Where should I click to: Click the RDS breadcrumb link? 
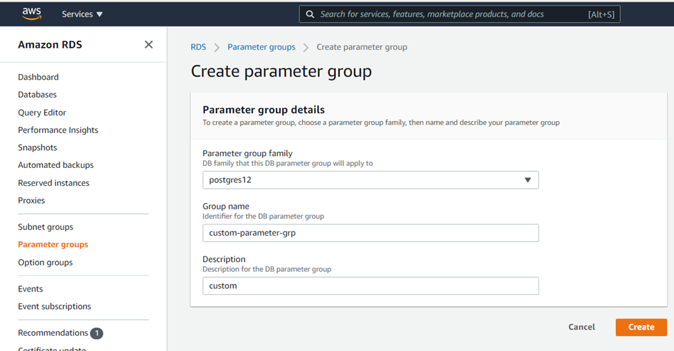pyautogui.click(x=198, y=47)
